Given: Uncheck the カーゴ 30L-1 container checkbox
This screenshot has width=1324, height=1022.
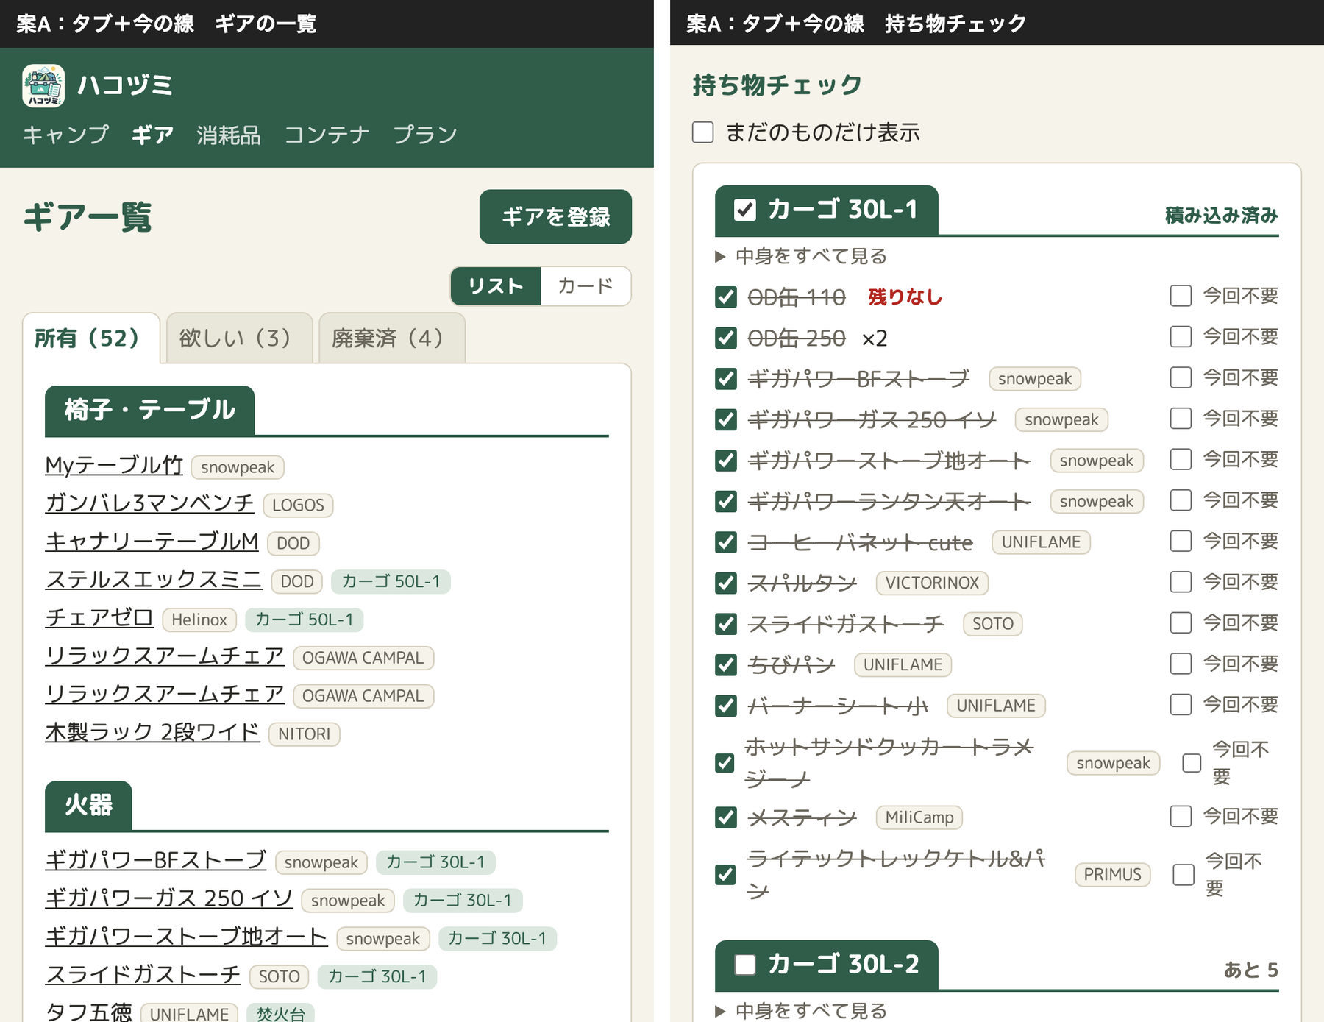Looking at the screenshot, I should (745, 210).
